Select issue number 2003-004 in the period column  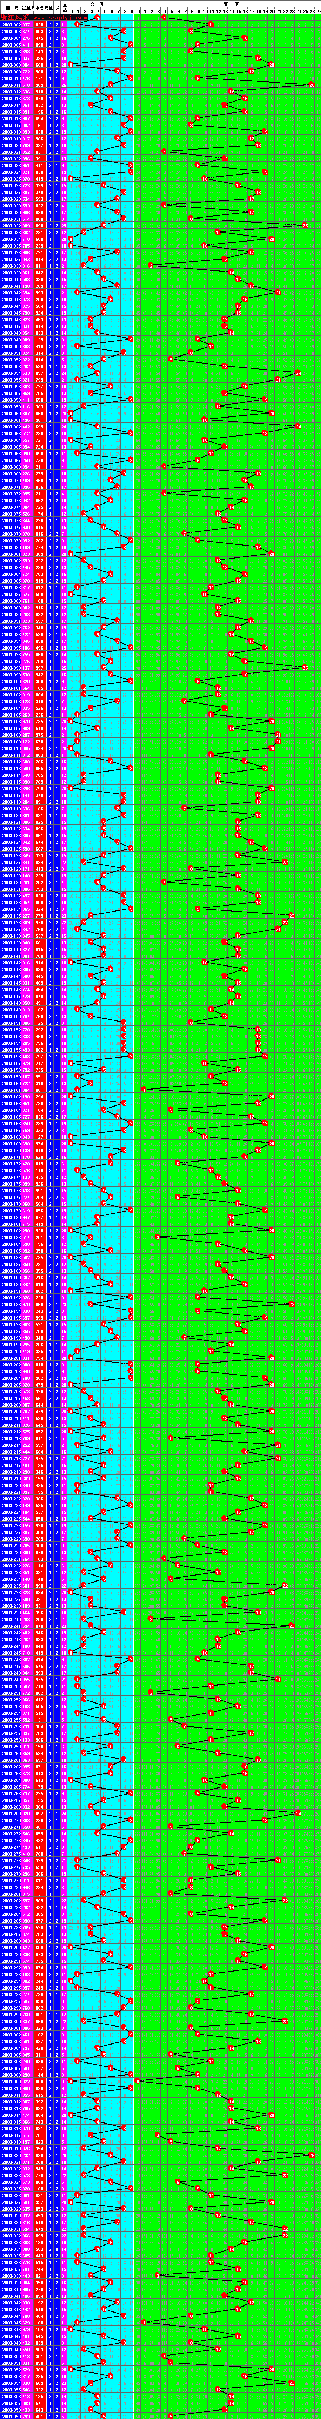pos(10,38)
